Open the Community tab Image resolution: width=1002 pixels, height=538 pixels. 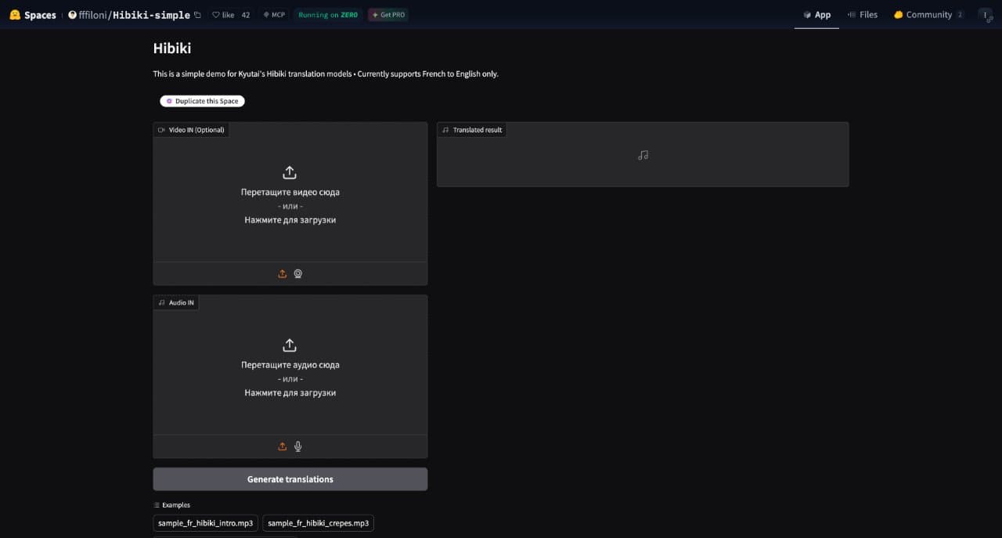pyautogui.click(x=928, y=15)
